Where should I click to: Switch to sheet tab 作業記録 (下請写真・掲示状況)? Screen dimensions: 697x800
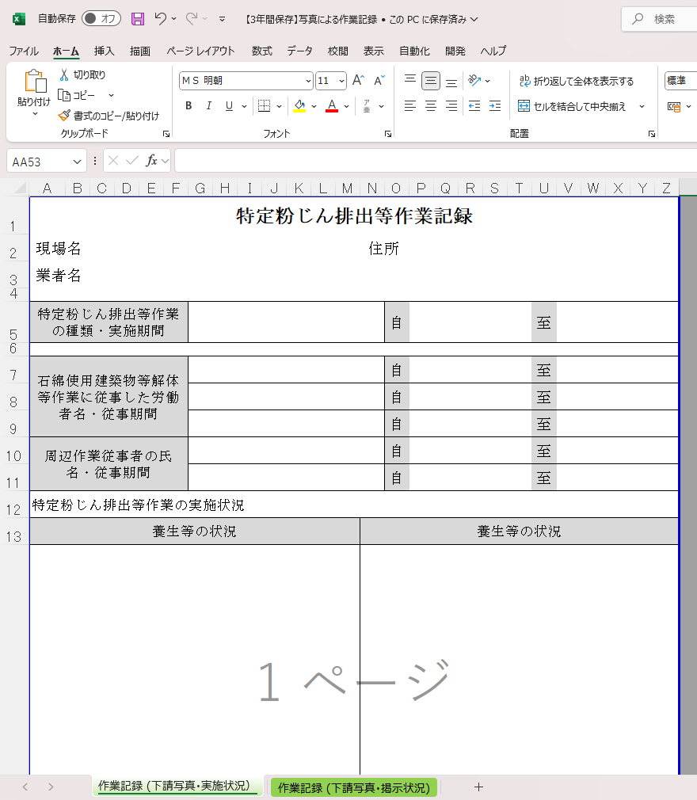[x=353, y=787]
